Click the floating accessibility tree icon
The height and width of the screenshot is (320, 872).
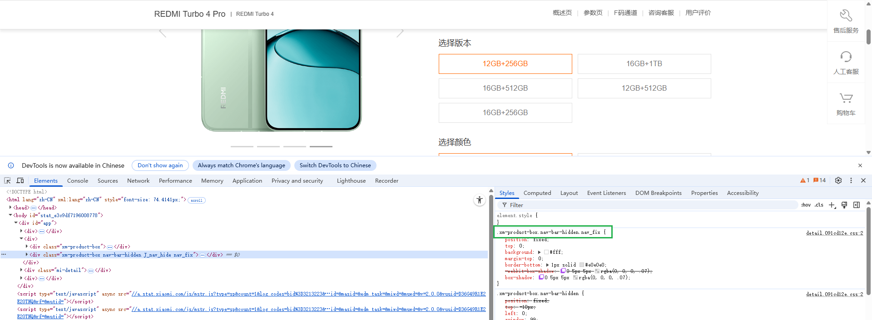(x=480, y=200)
